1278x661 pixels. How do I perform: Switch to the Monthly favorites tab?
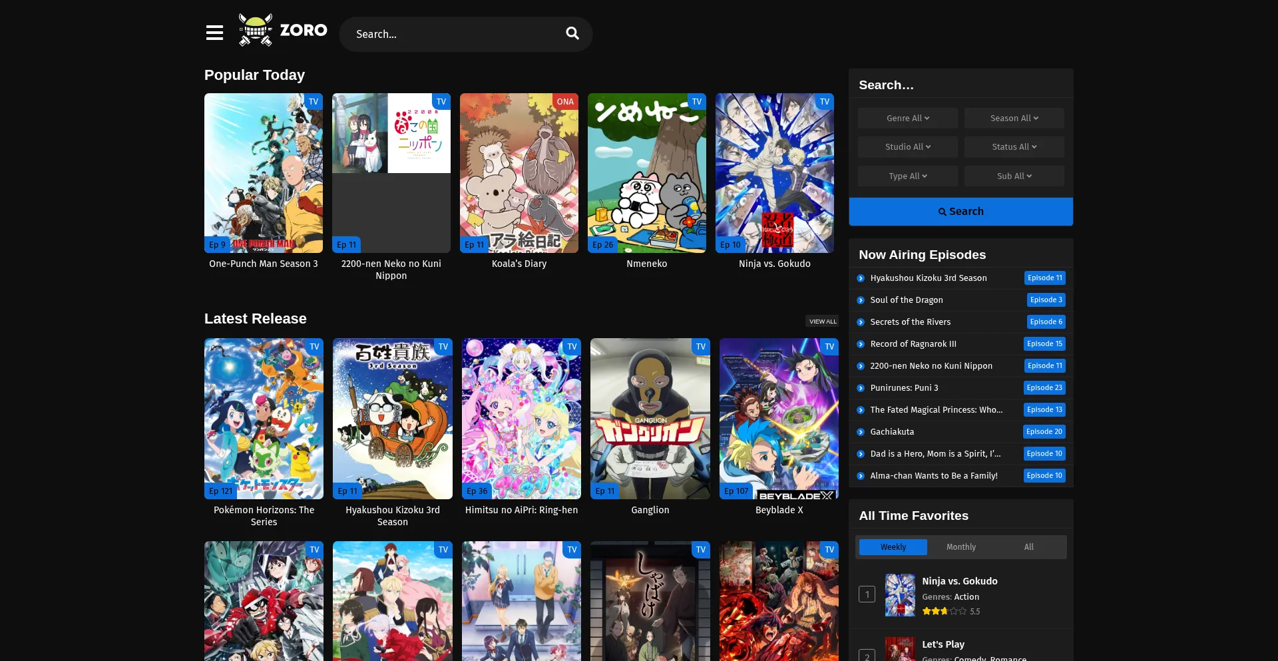(x=960, y=547)
